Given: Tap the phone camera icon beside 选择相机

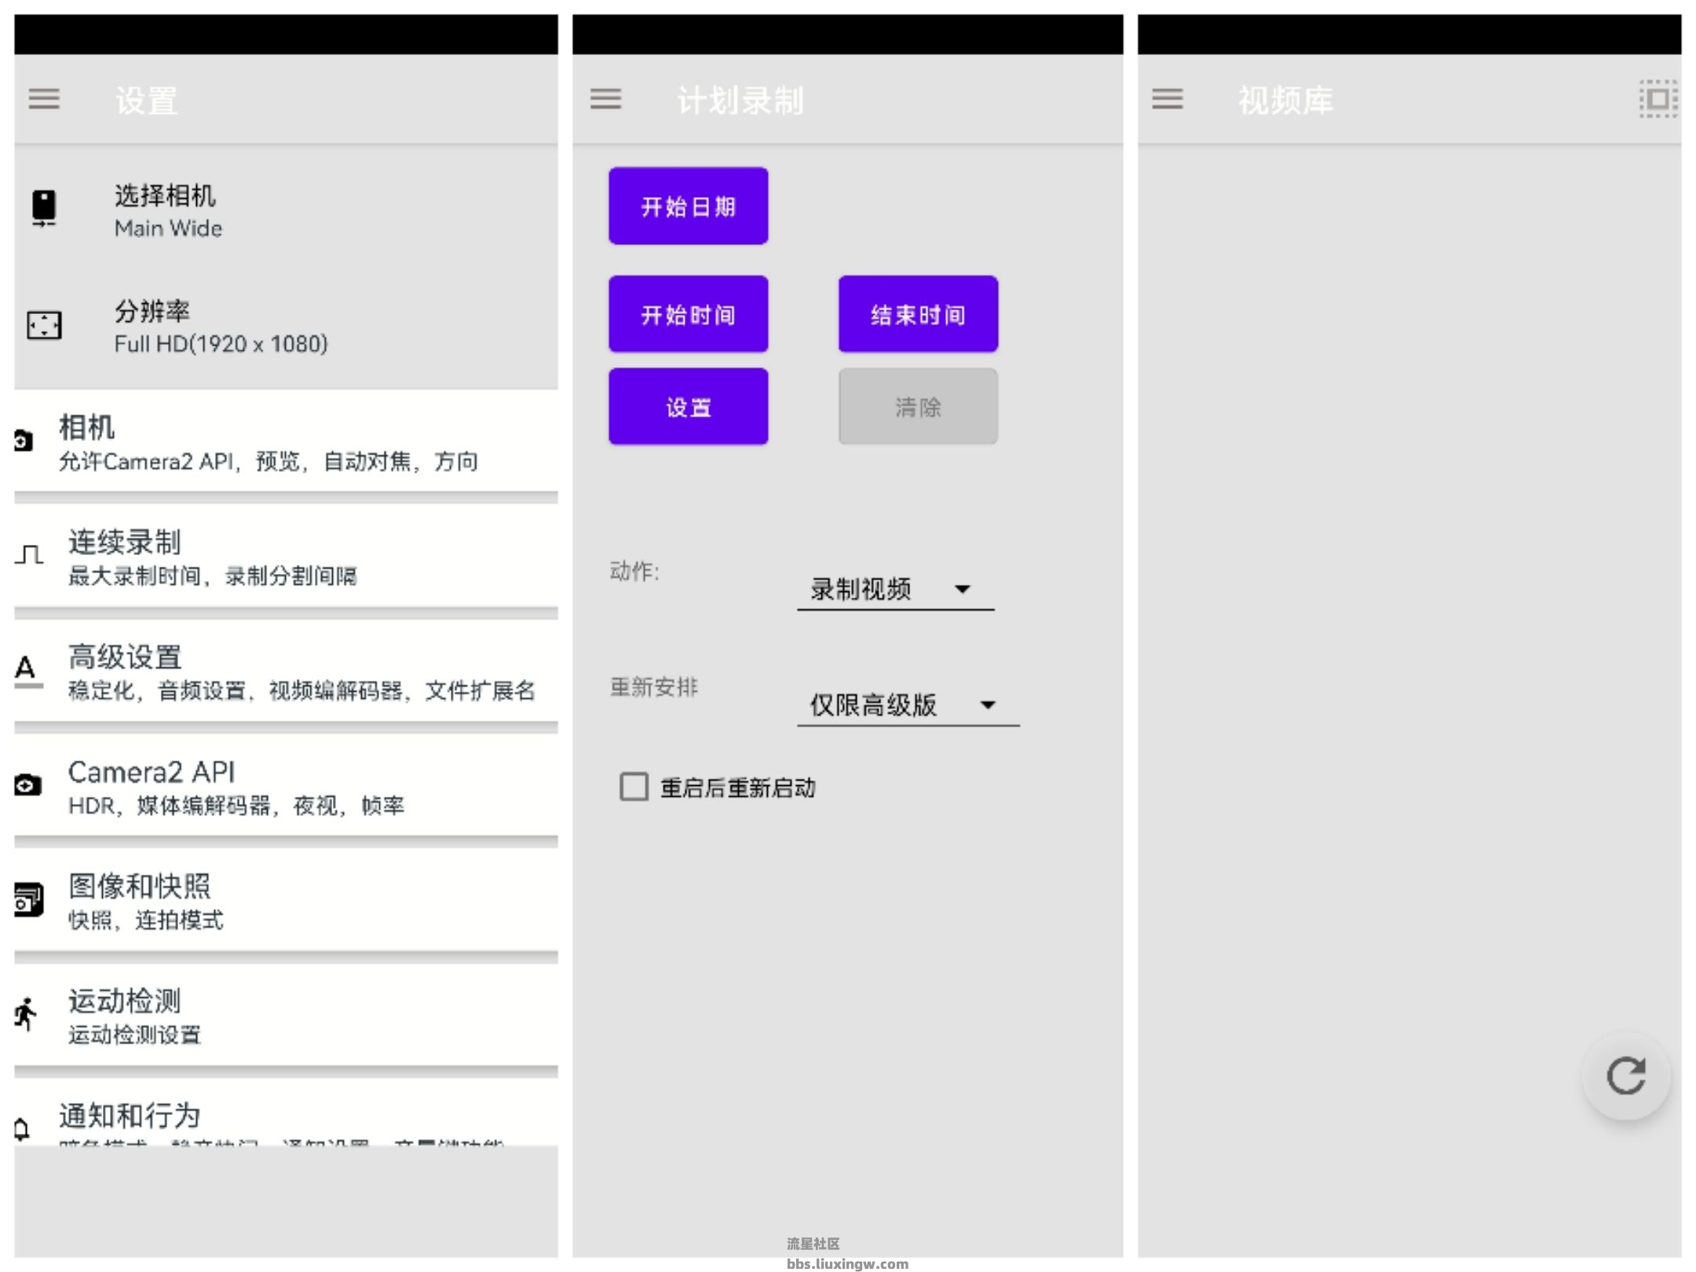Looking at the screenshot, I should [x=44, y=208].
